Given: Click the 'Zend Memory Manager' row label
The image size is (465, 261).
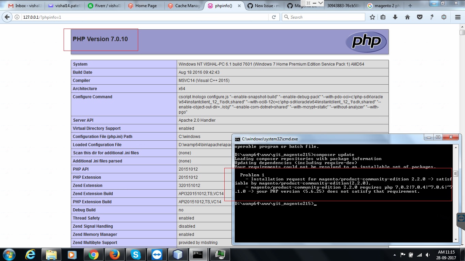Looking at the screenshot, I should (95, 234).
